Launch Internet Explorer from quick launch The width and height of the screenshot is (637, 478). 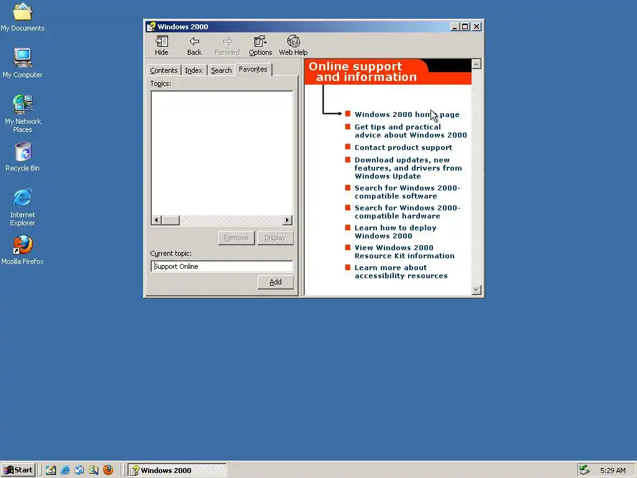point(65,471)
